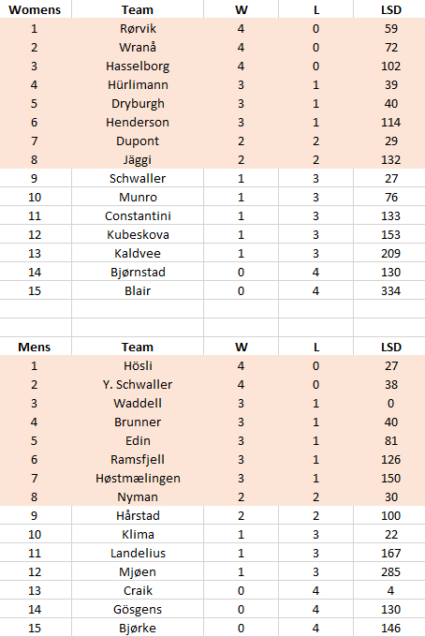
Task: Select the Waddell team cell
Action: [x=138, y=403]
